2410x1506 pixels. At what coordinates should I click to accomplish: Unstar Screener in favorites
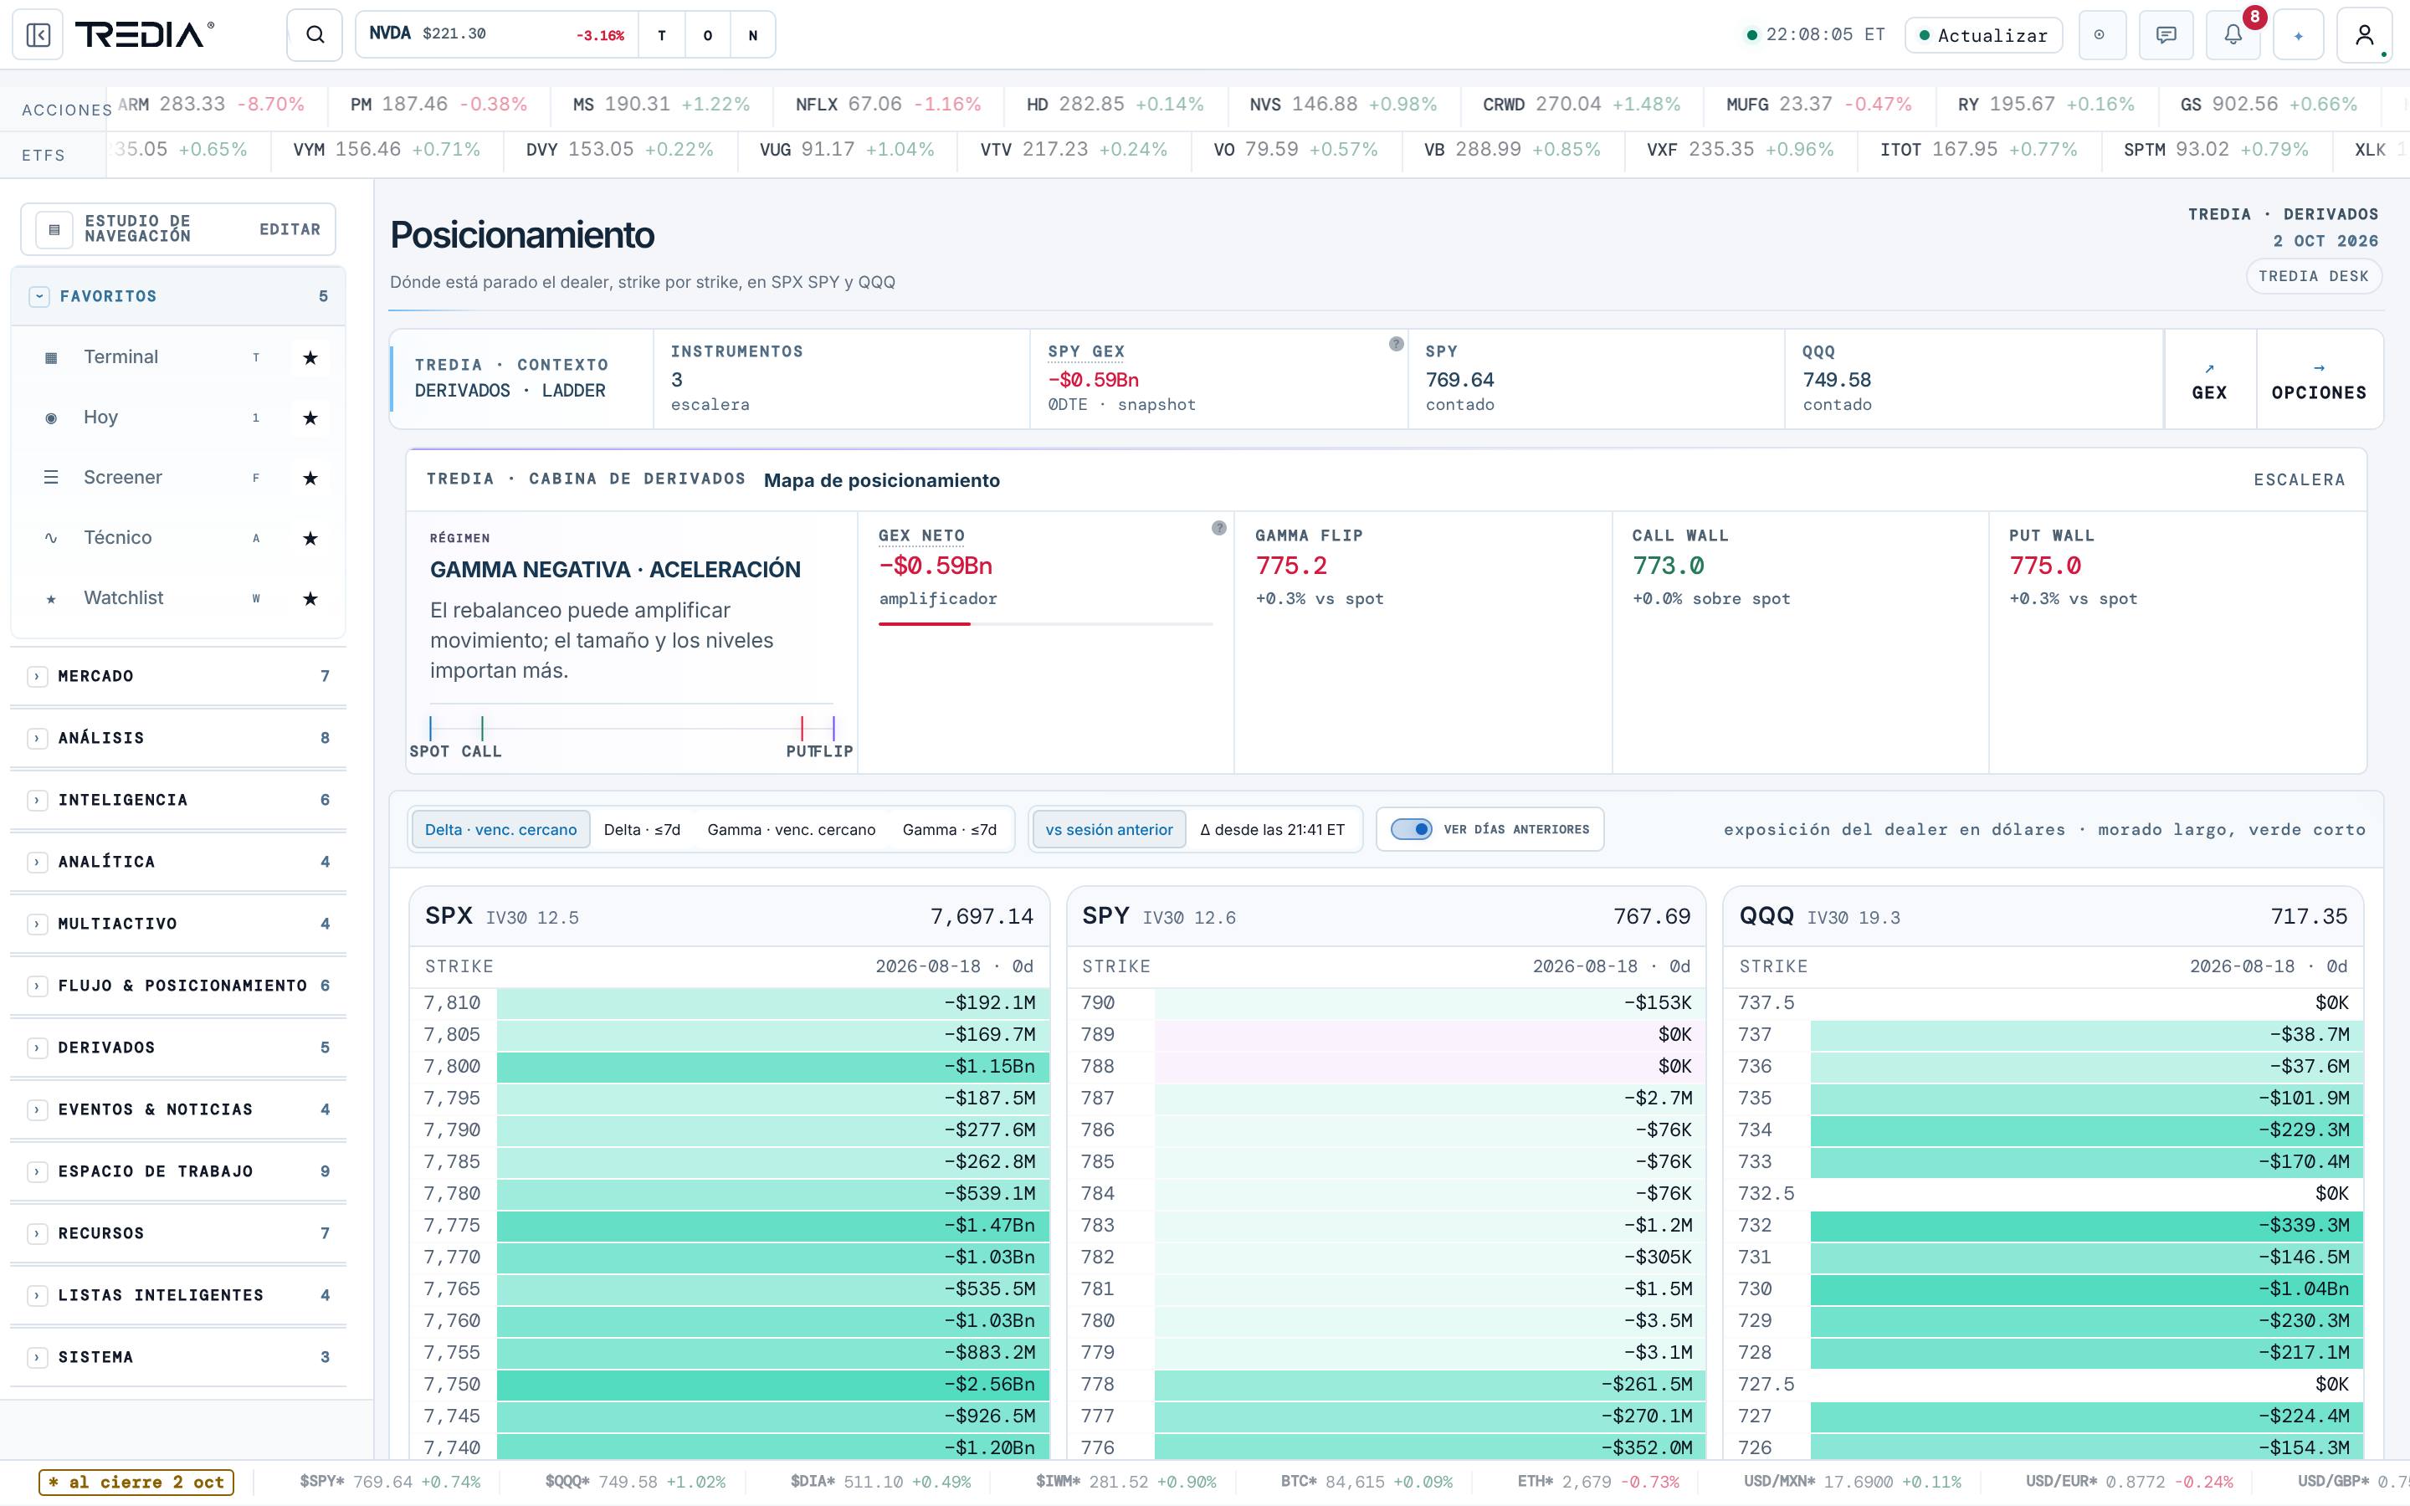click(x=310, y=478)
